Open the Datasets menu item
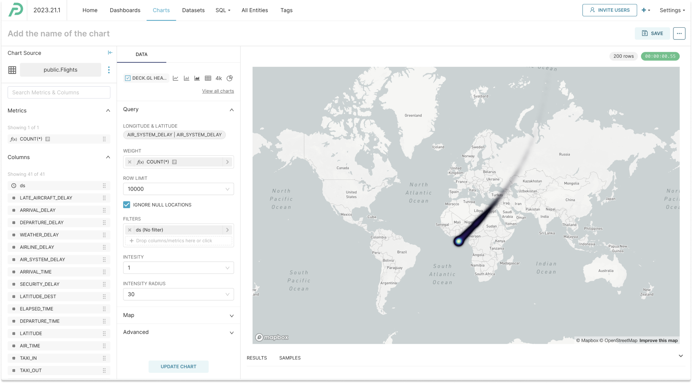 click(193, 10)
